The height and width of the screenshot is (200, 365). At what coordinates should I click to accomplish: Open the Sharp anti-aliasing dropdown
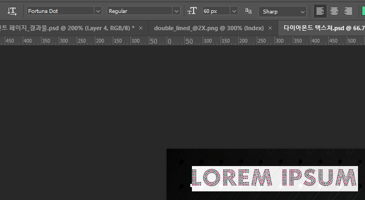coord(283,11)
